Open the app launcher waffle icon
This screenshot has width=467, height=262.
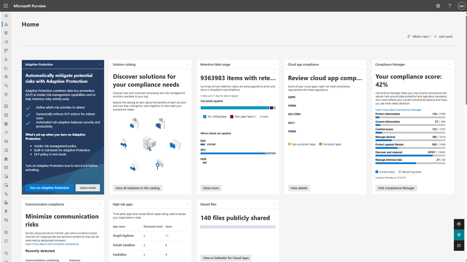[6, 6]
